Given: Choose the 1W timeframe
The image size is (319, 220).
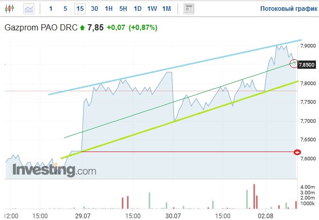Looking at the screenshot, I should point(152,9).
